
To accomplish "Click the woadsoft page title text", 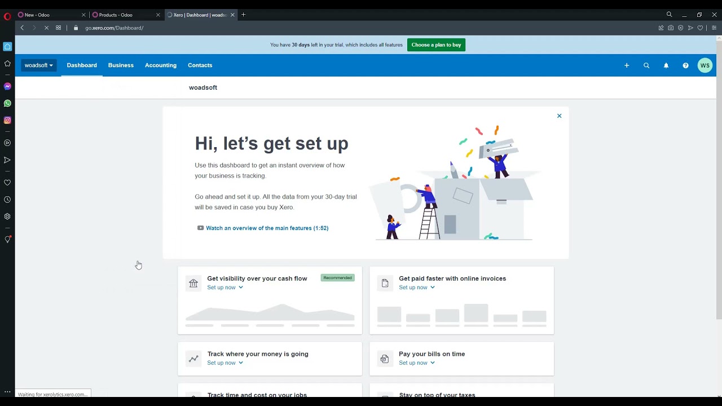I will pyautogui.click(x=203, y=87).
